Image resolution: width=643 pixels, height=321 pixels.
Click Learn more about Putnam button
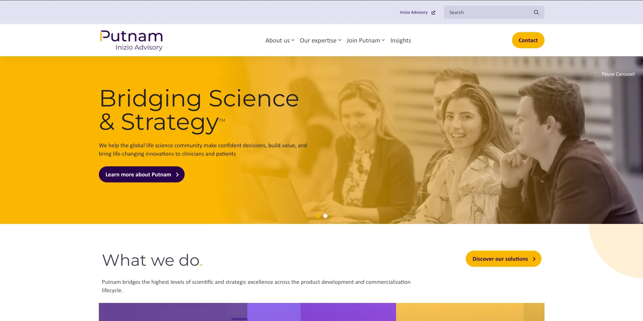(x=142, y=174)
